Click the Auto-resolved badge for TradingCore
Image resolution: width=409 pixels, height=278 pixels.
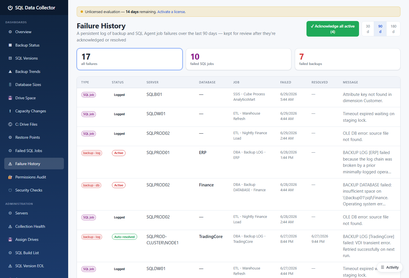(x=124, y=237)
